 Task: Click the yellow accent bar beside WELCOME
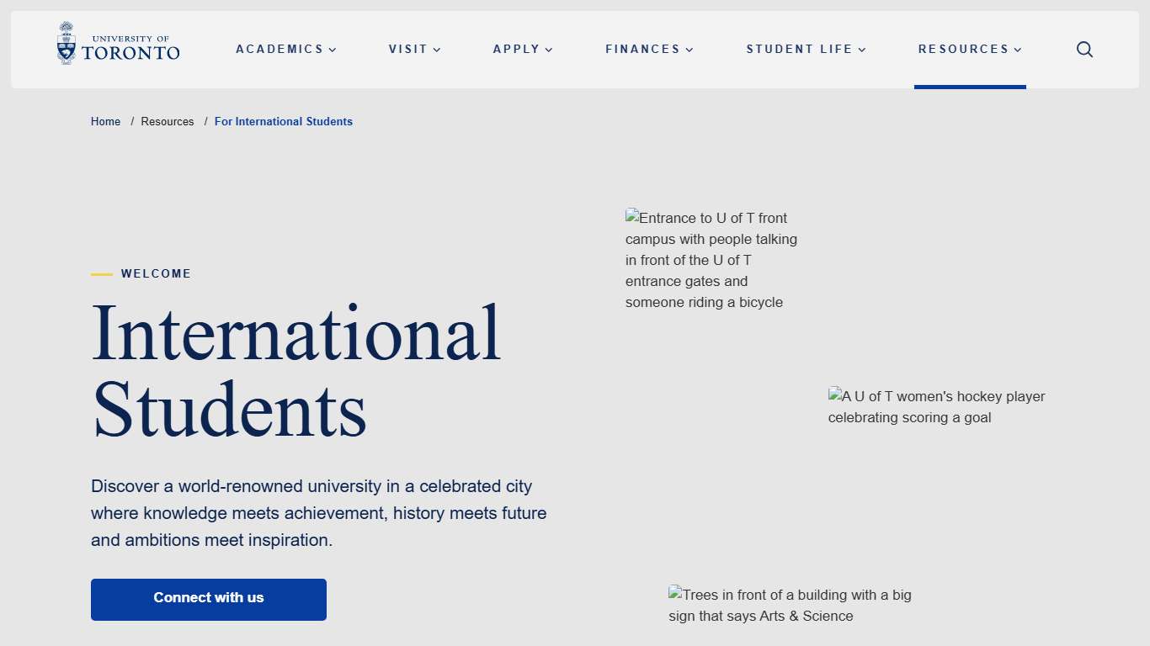pyautogui.click(x=102, y=273)
